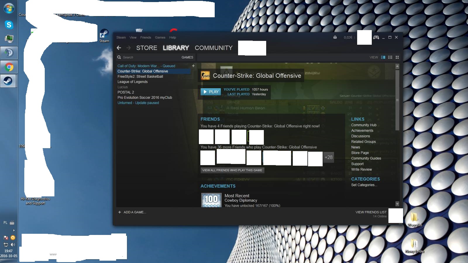This screenshot has width=468, height=263.
Task: Switch to the COMMUNITY tab
Action: coord(214,48)
